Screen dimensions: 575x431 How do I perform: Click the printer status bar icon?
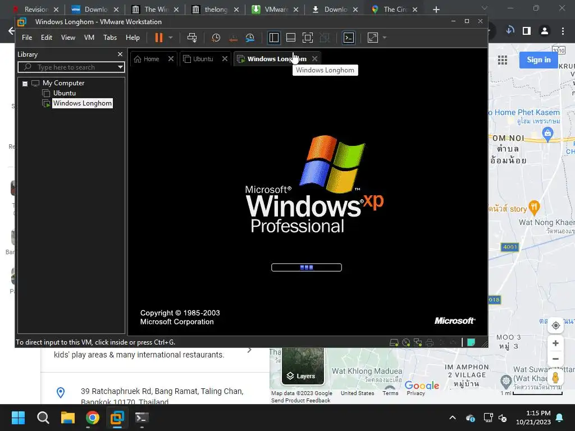pyautogui.click(x=430, y=342)
